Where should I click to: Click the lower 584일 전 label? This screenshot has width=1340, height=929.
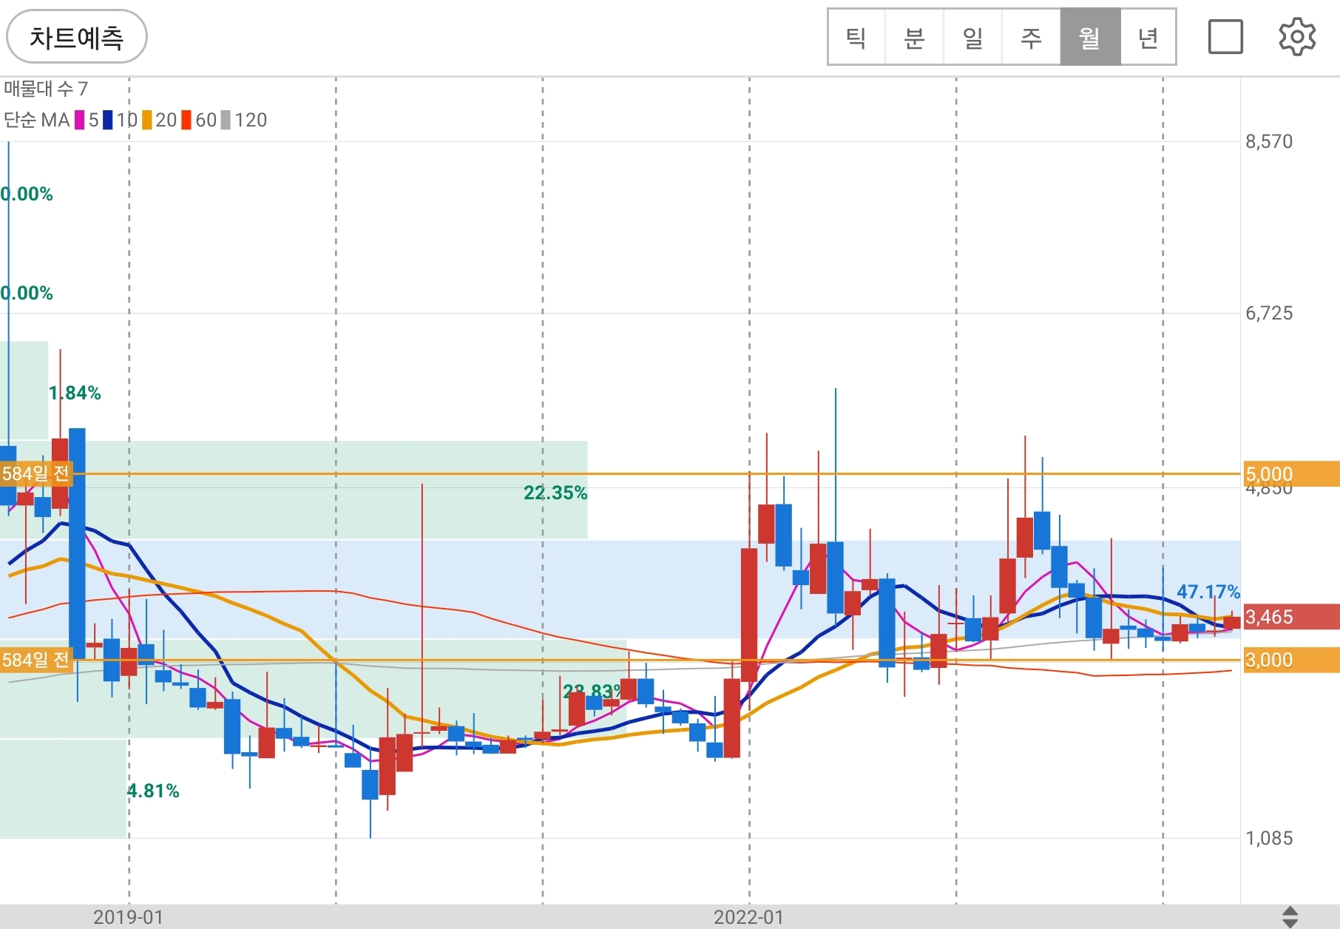[x=36, y=660]
